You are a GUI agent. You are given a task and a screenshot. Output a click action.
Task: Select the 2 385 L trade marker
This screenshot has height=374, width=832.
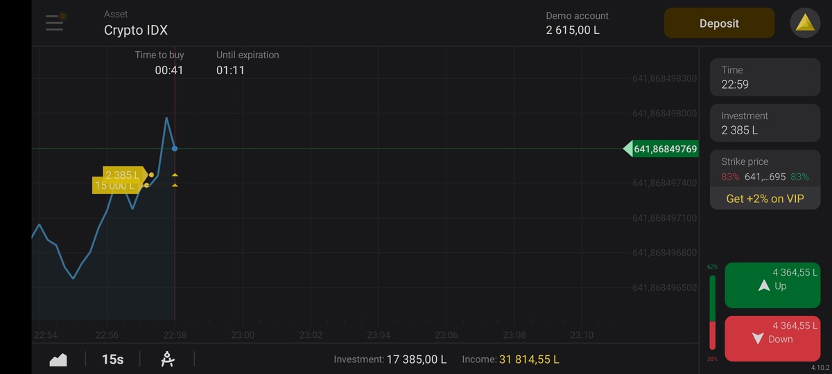[x=124, y=175]
